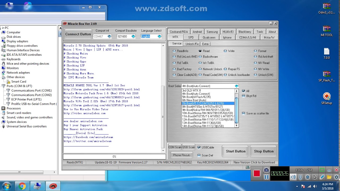Viewport: 340px width, 191px height.
Task: Open the Windows Start menu
Action: coord(7,186)
